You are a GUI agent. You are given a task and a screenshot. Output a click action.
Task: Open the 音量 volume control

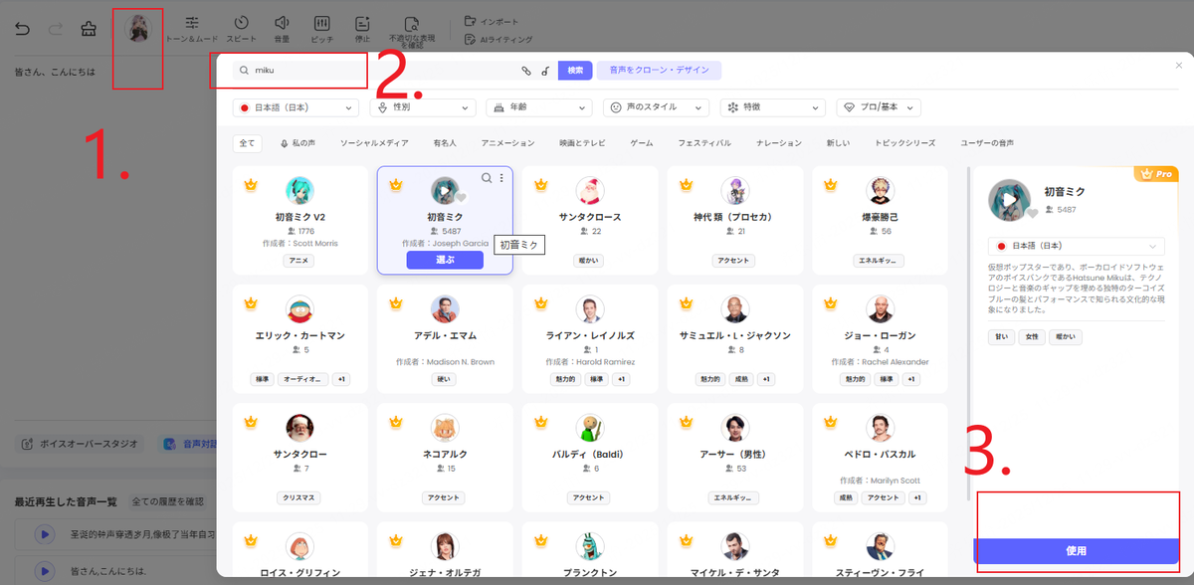coord(282,29)
